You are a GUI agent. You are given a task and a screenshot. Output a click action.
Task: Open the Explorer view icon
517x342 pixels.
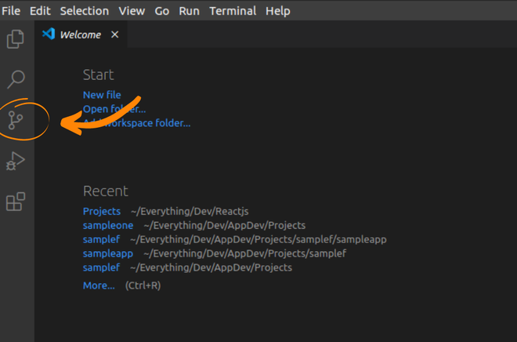pyautogui.click(x=16, y=38)
